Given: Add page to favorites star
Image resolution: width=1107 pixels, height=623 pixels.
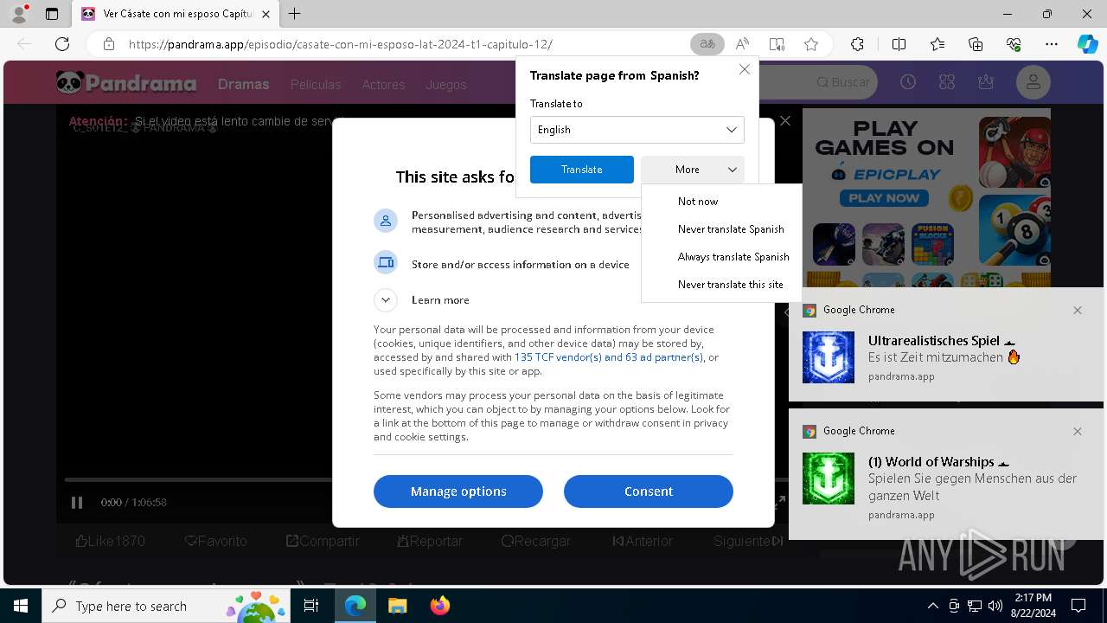Looking at the screenshot, I should click(x=811, y=44).
